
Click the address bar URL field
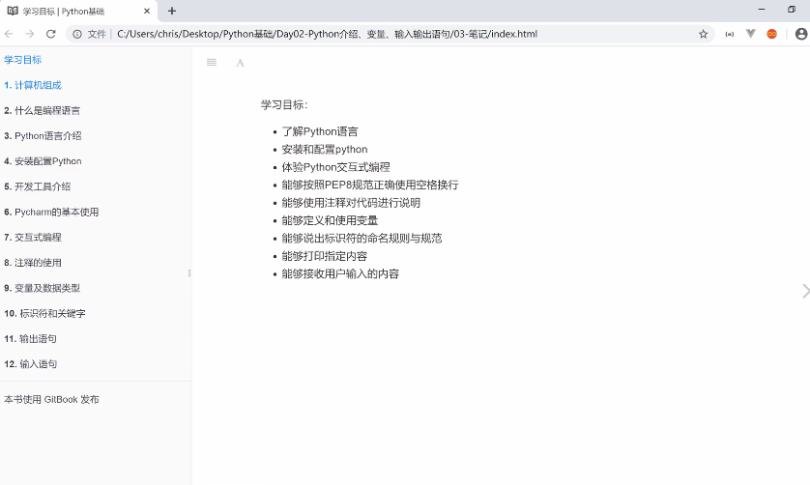click(387, 34)
